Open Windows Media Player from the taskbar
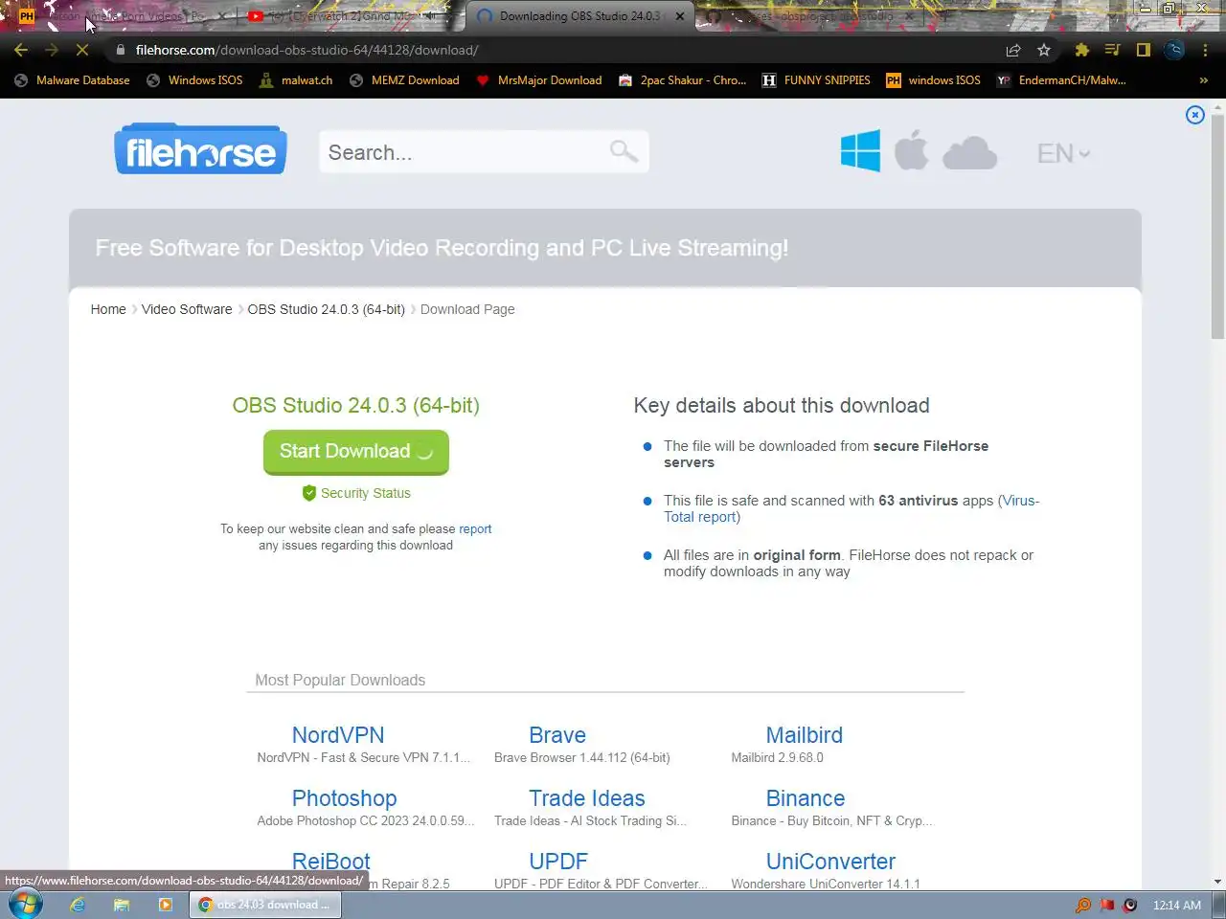This screenshot has width=1226, height=919. (x=165, y=905)
